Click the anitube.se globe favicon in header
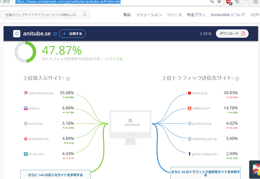Image resolution: width=260 pixels, height=179 pixels. (x=17, y=34)
